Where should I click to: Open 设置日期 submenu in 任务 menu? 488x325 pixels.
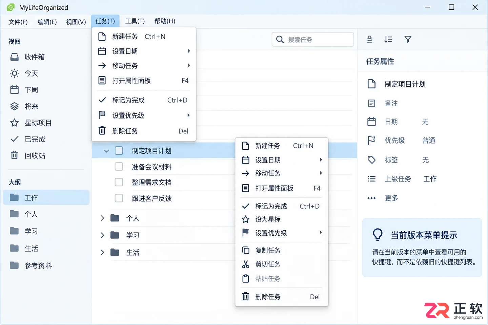pos(144,51)
